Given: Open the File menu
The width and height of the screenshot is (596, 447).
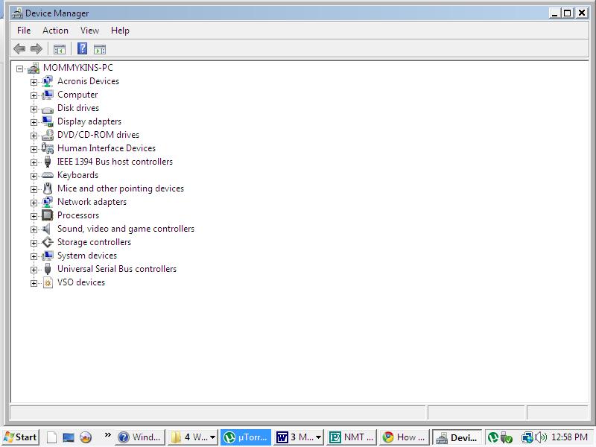Looking at the screenshot, I should point(24,31).
